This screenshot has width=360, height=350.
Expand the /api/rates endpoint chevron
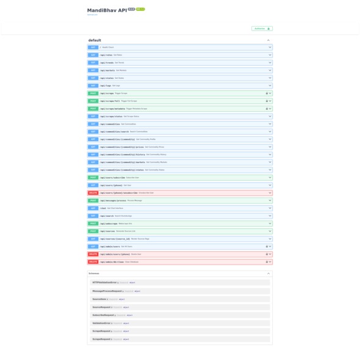[x=270, y=55]
